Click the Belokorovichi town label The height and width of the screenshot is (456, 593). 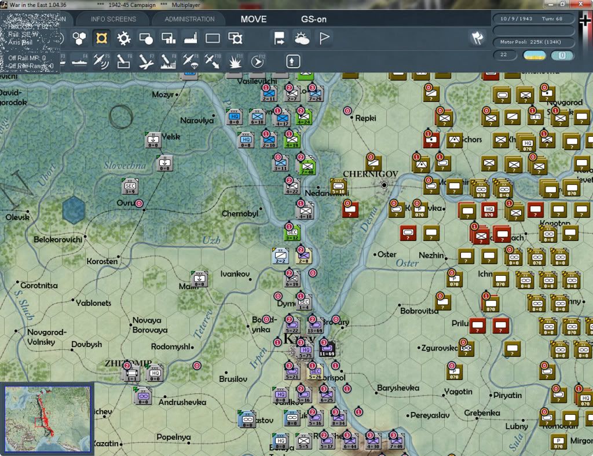[x=58, y=239]
